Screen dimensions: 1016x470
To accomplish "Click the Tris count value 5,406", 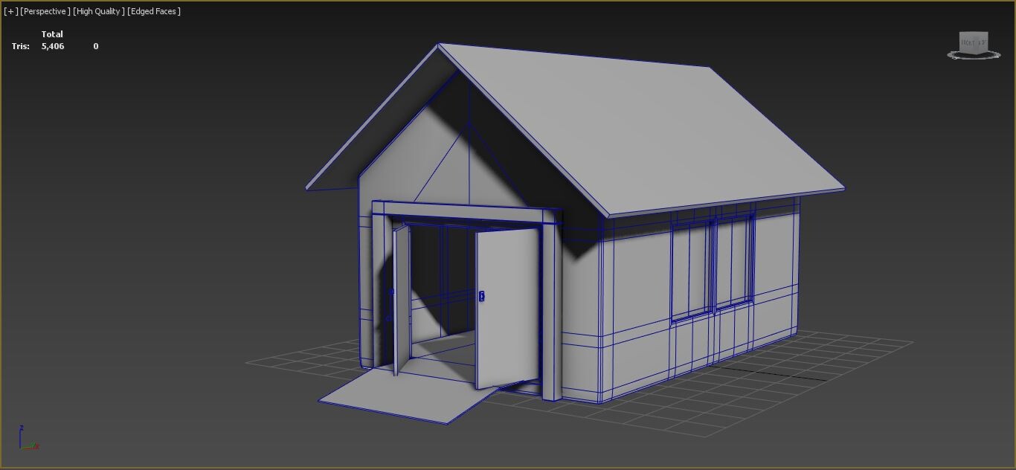I will [53, 46].
